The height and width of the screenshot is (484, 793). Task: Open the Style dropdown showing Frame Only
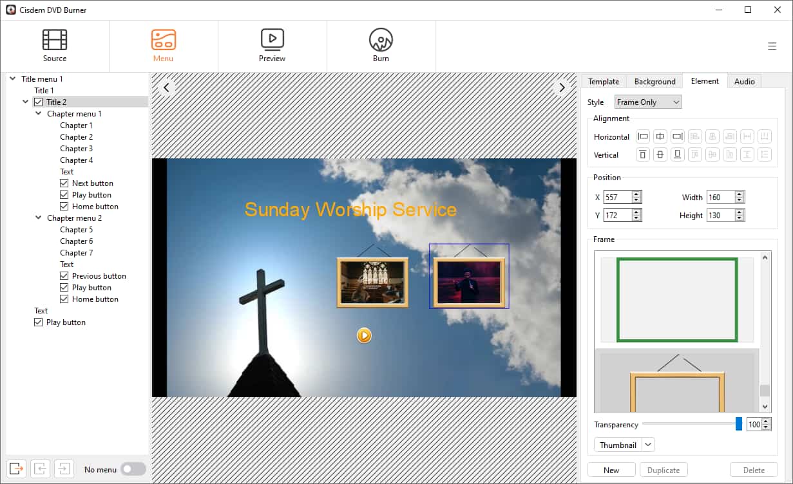point(647,102)
